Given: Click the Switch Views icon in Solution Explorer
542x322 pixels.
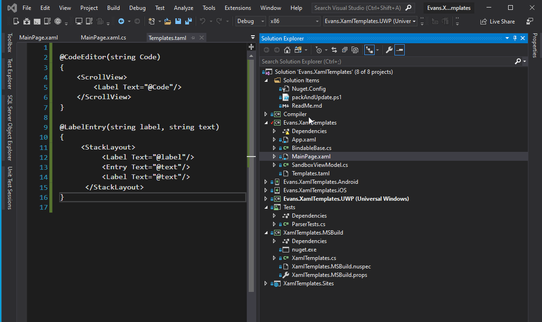Looking at the screenshot, I should coord(298,50).
